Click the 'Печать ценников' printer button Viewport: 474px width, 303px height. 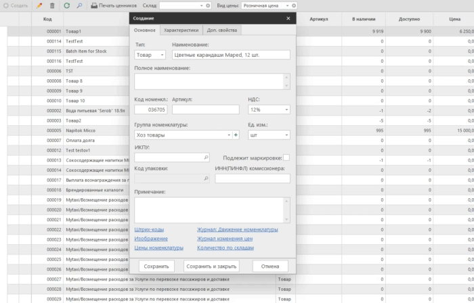(112, 5)
